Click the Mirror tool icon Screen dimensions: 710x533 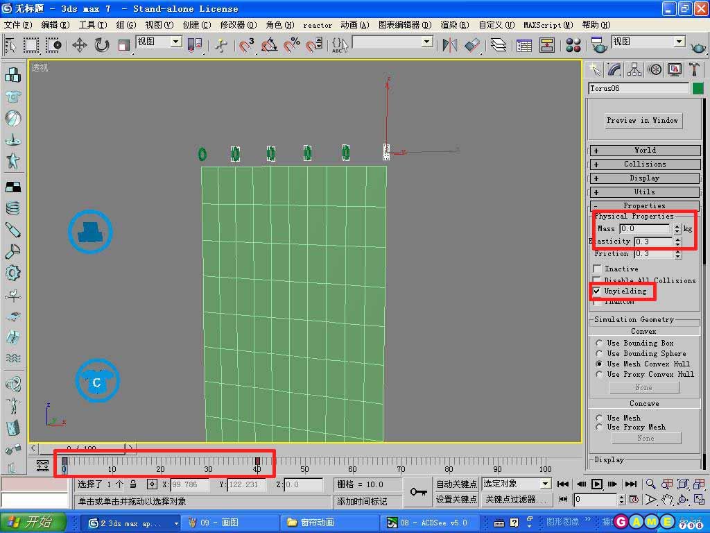coord(449,45)
